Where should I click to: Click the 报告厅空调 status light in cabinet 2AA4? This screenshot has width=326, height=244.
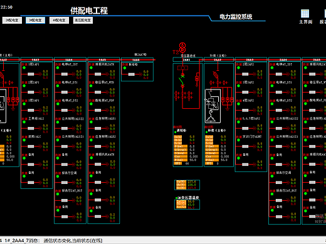[272, 176]
